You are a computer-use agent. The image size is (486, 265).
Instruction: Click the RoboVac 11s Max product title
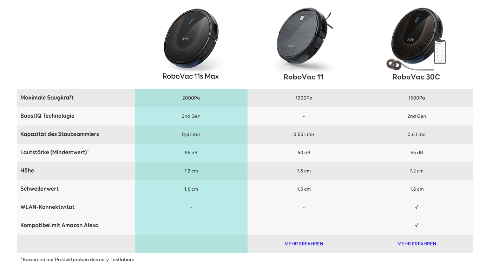(191, 76)
